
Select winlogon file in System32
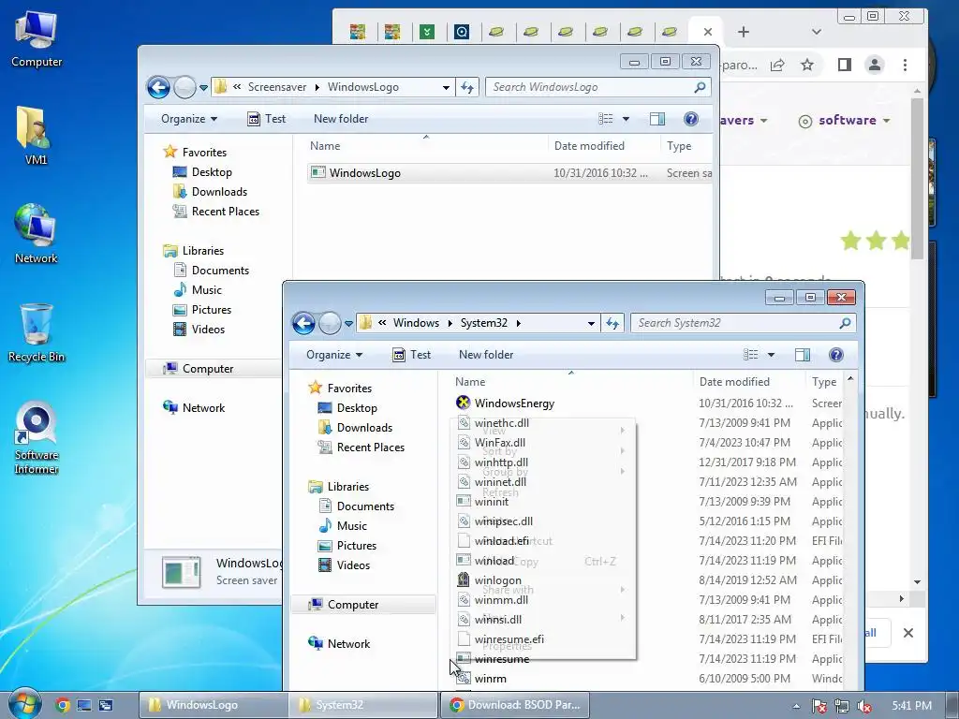coord(498,580)
